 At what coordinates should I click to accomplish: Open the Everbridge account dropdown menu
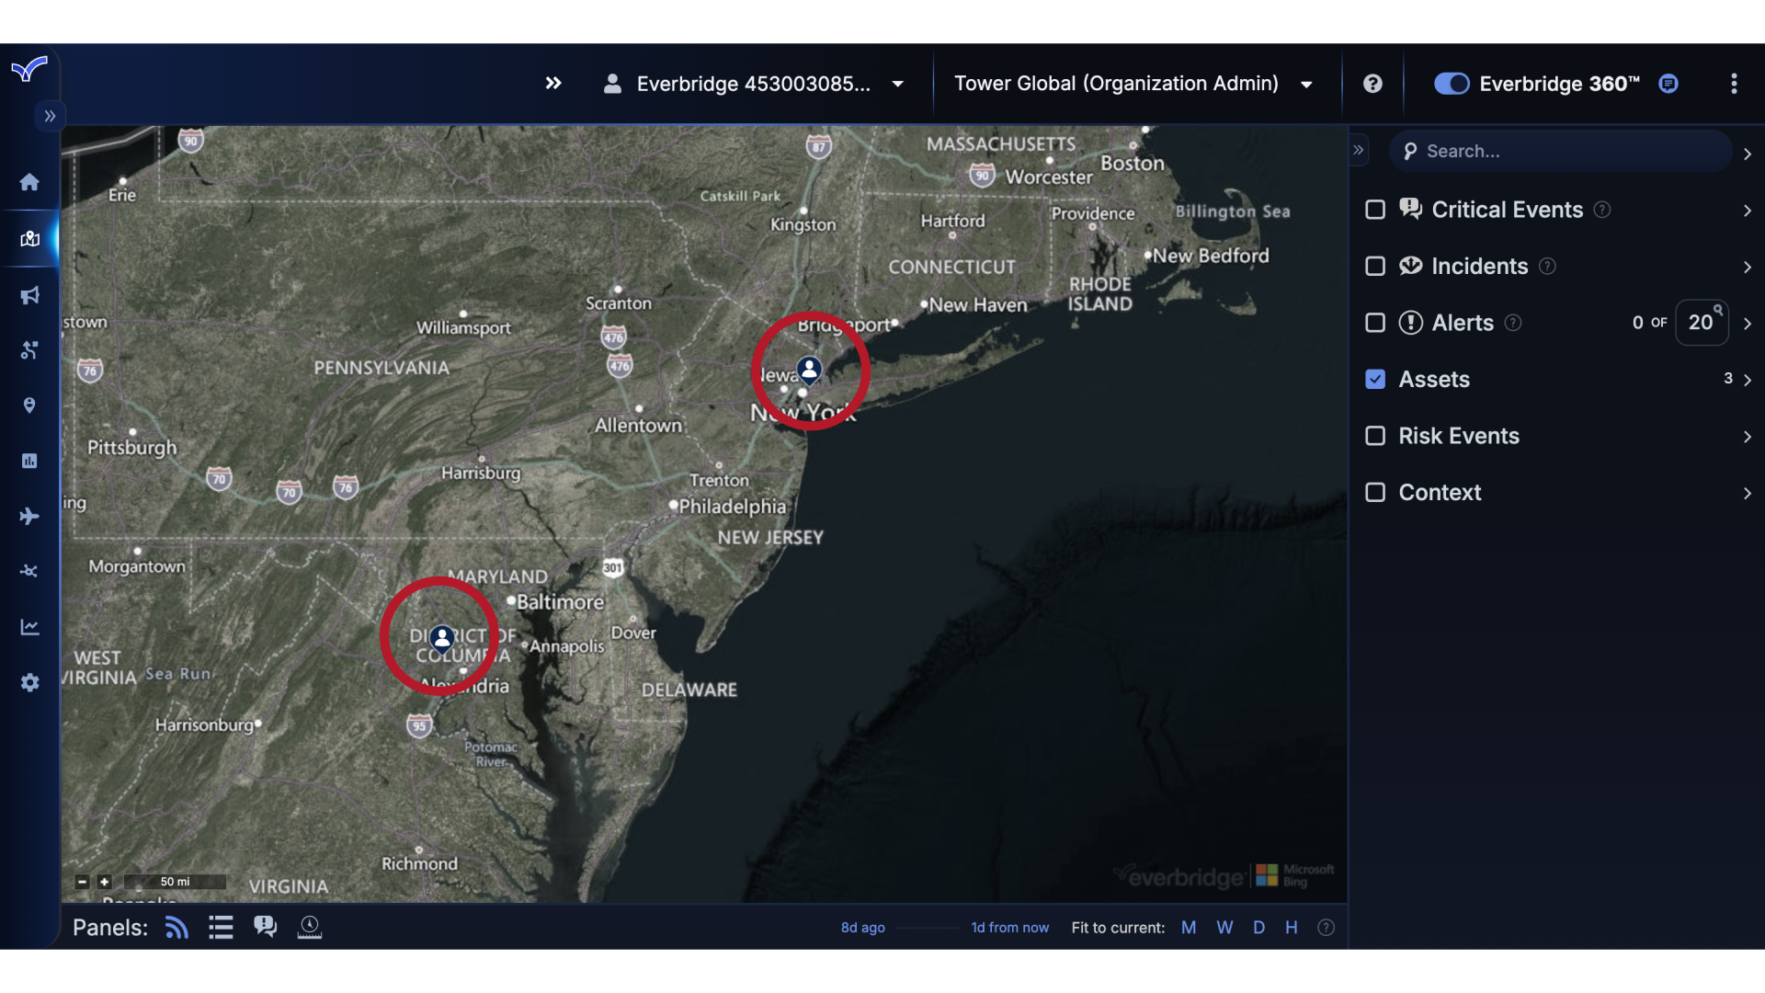click(896, 84)
